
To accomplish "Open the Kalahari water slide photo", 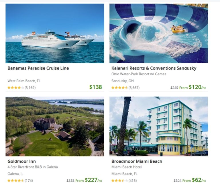I will point(159,33).
